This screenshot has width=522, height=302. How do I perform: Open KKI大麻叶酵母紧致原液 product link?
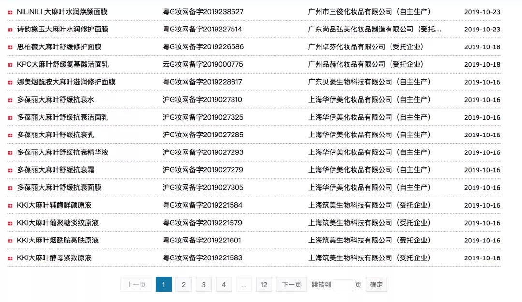point(54,258)
